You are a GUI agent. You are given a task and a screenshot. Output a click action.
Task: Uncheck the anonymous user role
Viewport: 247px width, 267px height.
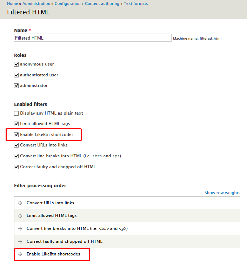coord(16,64)
